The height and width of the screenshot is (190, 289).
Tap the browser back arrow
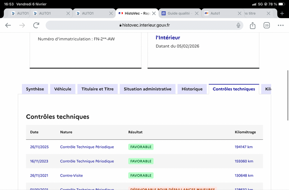(8, 25)
